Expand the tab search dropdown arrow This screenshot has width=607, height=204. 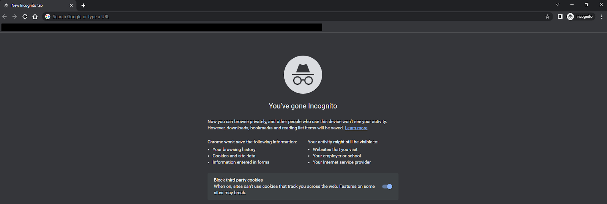click(557, 5)
